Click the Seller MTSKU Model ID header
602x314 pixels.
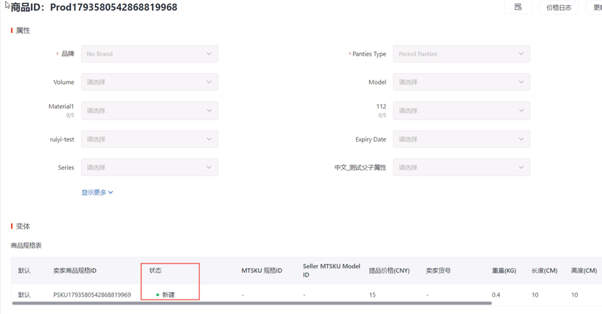[331, 270]
